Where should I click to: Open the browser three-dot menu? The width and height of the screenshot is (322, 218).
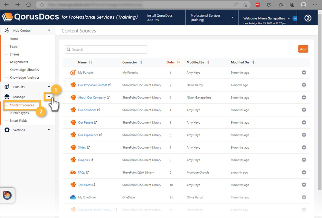click(315, 5)
